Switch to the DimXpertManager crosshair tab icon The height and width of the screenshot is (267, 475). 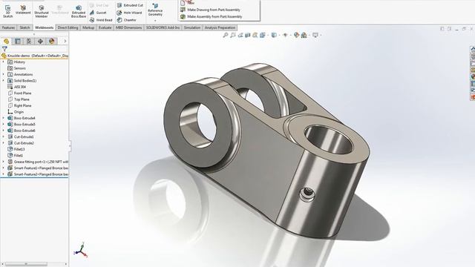[40, 42]
